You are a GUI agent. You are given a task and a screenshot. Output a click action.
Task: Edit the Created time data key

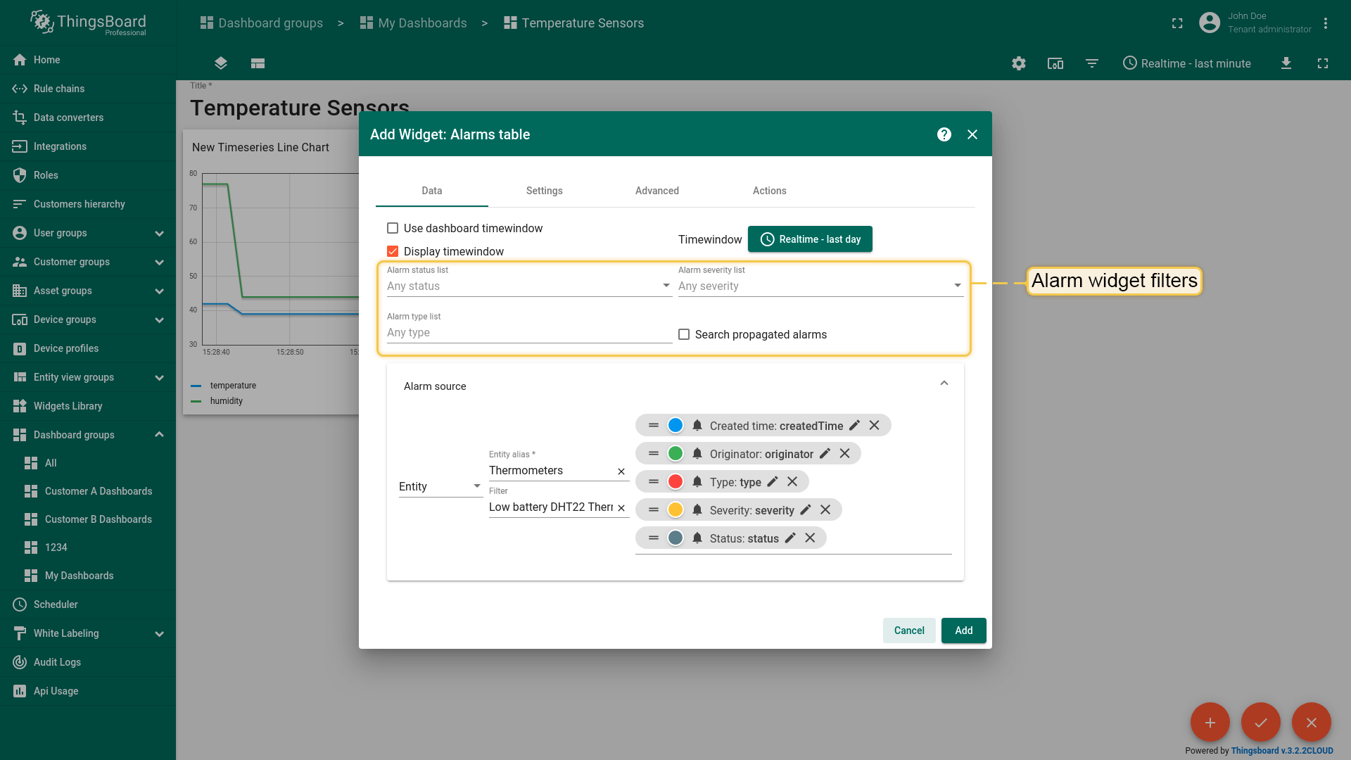[854, 425]
